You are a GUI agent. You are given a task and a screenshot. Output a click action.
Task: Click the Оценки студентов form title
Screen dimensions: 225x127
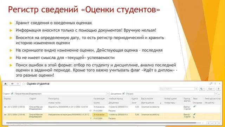38,84
